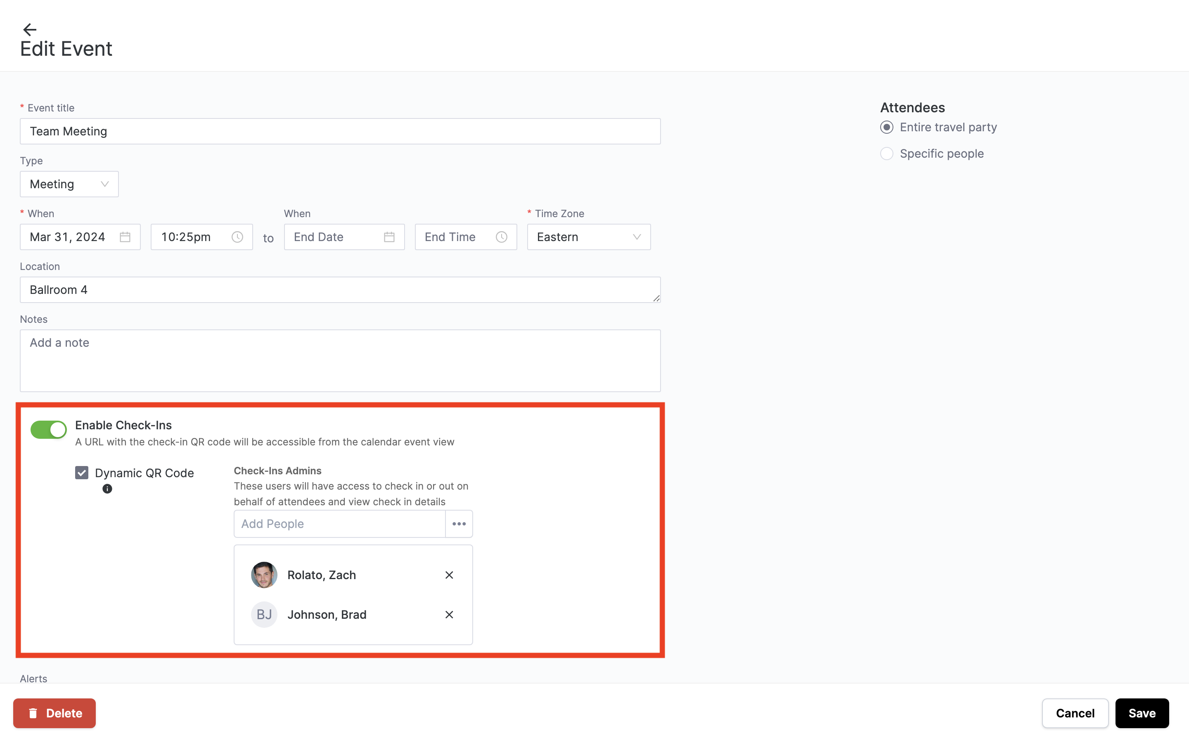
Task: Open the Type dropdown showing Meeting
Action: [69, 184]
